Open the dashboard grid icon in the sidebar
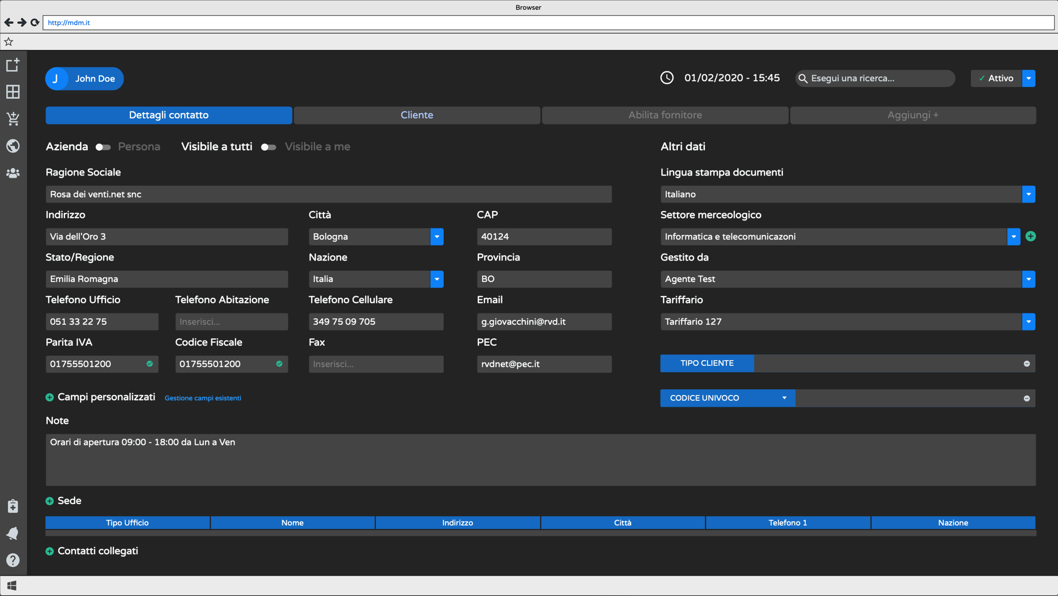The image size is (1058, 596). [13, 92]
